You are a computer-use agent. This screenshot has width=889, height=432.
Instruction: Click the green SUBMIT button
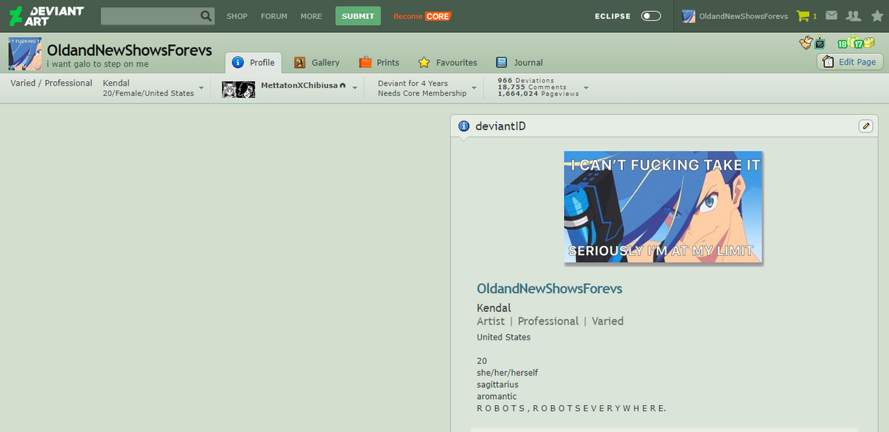point(358,16)
